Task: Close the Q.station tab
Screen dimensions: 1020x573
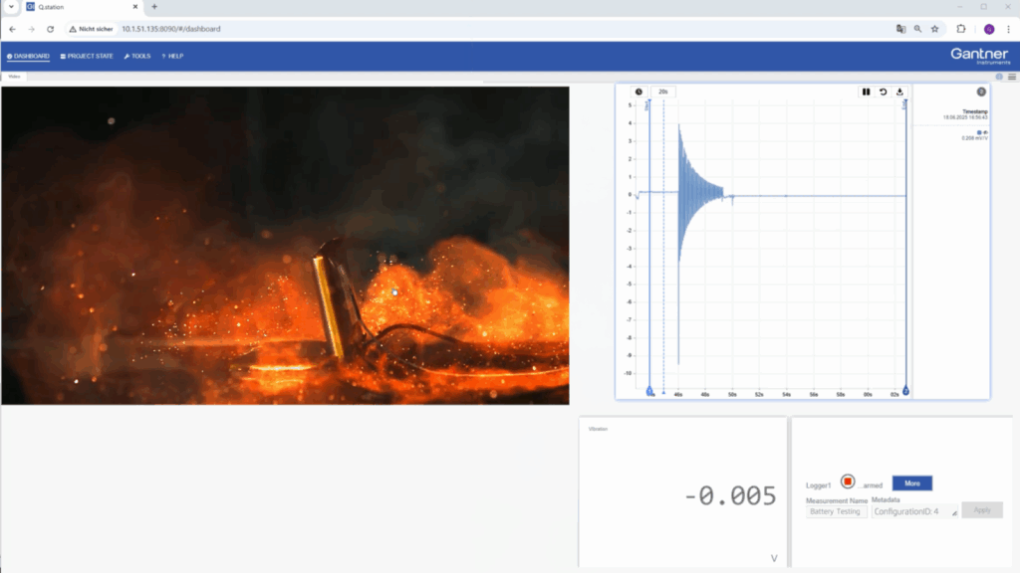Action: tap(135, 7)
